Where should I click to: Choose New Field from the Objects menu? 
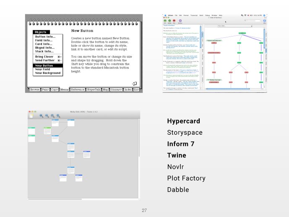[x=43, y=69]
